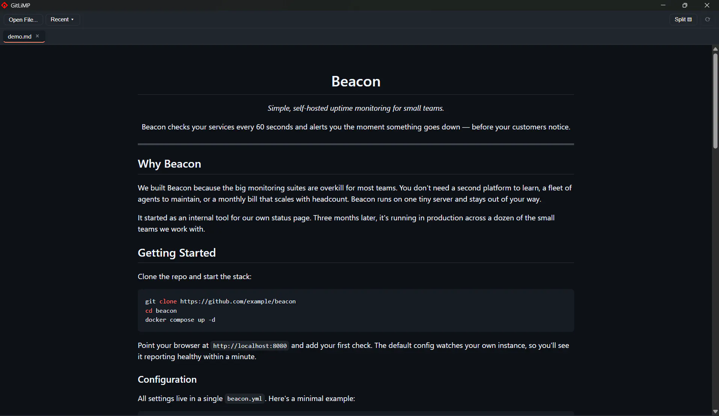Expand the Recent files dropdown
Image resolution: width=719 pixels, height=416 pixels.
coord(63,19)
